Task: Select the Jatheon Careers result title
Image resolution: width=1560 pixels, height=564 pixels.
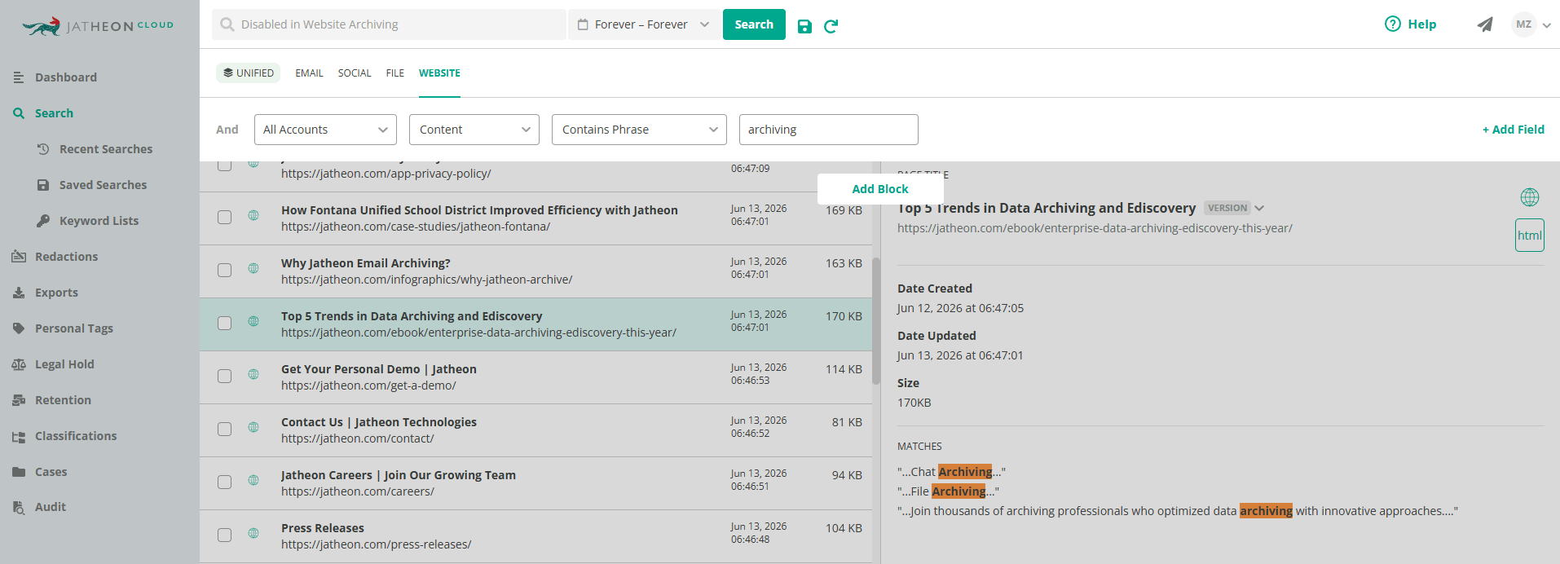Action: (x=399, y=475)
